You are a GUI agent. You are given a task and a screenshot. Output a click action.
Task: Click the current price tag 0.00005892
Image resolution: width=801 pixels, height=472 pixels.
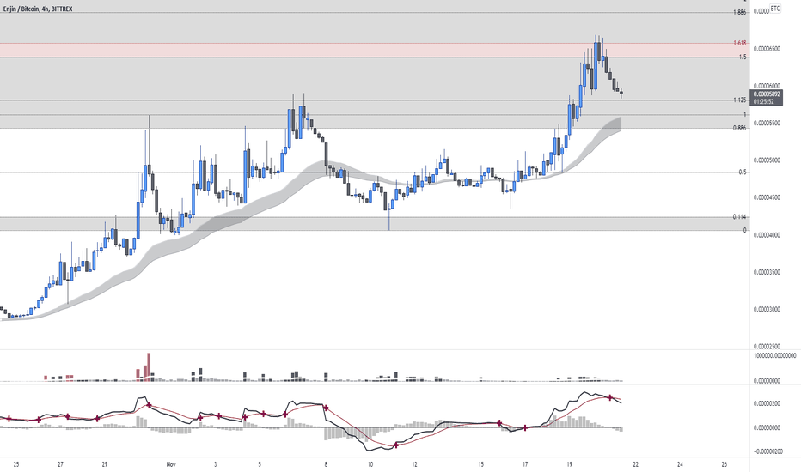click(x=767, y=94)
